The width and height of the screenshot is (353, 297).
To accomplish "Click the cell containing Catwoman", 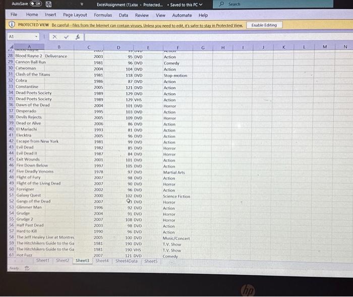I will 29,68.
